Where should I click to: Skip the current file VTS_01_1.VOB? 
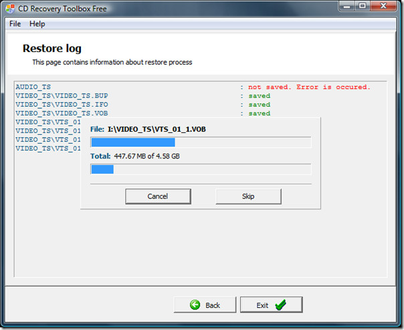[x=248, y=196]
